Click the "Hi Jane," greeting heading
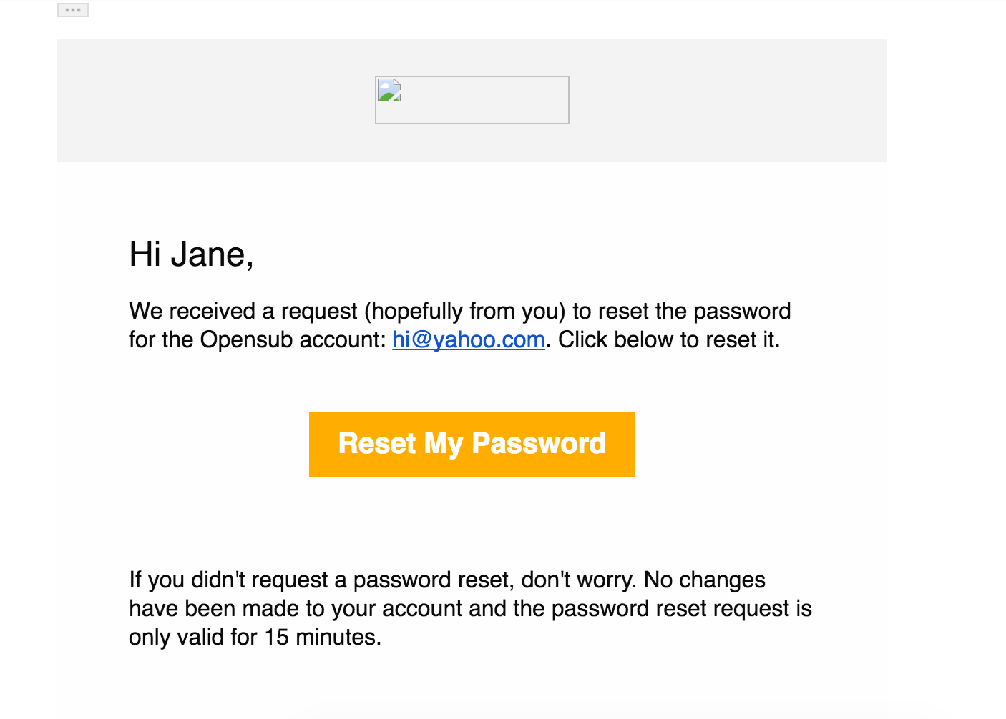The width and height of the screenshot is (1006, 719). [191, 254]
